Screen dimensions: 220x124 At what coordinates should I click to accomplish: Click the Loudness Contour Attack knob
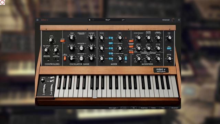pyautogui.click(x=139, y=59)
